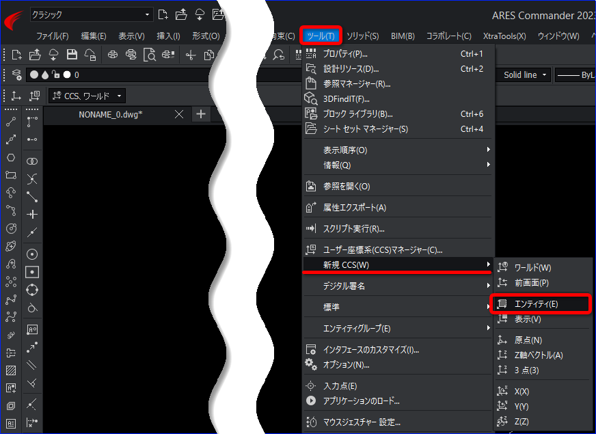Add a new drawing tab with plus
The width and height of the screenshot is (596, 434).
pos(201,114)
